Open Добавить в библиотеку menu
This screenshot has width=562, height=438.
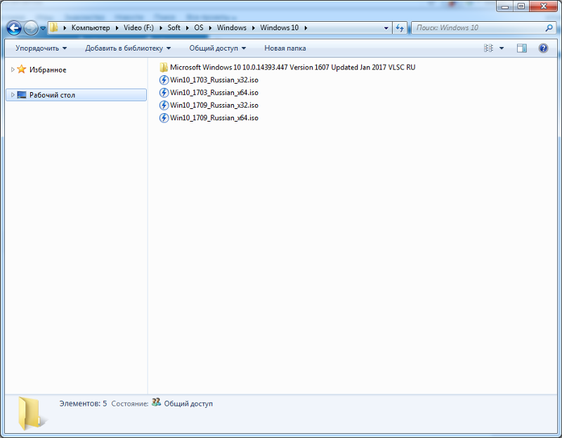pos(128,48)
